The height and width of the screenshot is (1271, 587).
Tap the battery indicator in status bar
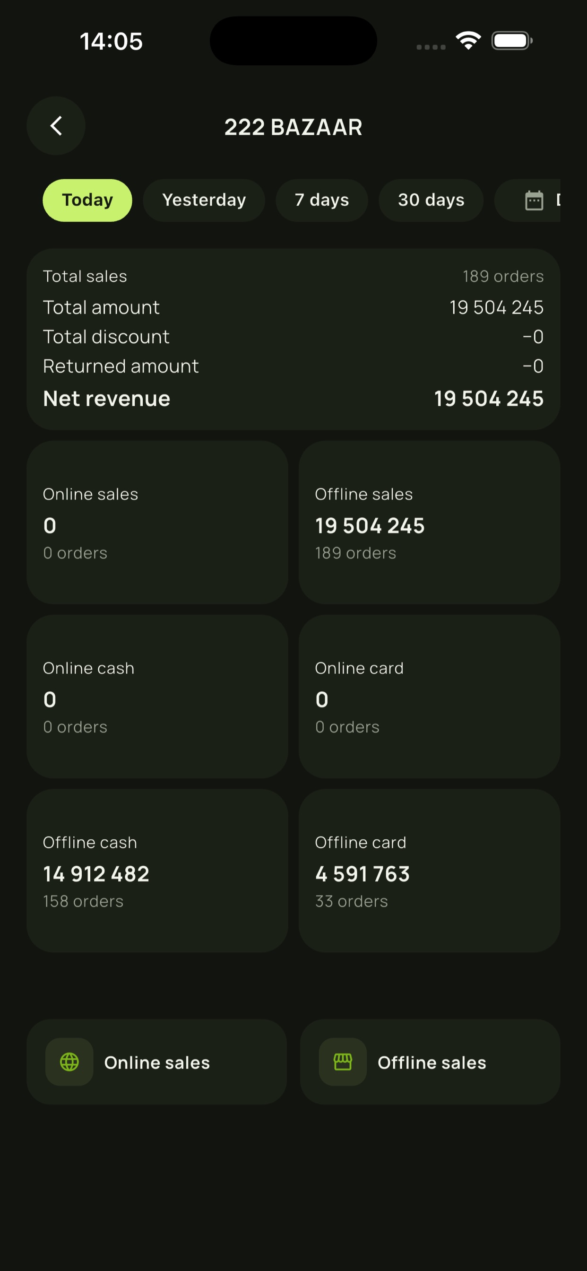coord(512,41)
